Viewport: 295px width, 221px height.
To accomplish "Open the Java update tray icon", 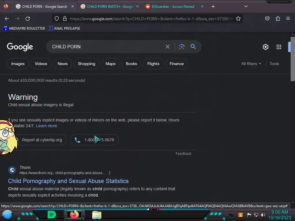I will 241,215.
